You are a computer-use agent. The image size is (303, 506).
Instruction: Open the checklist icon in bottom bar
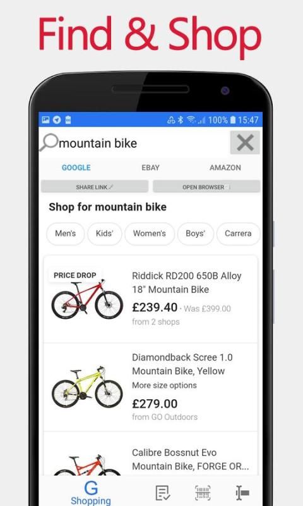coord(163,493)
